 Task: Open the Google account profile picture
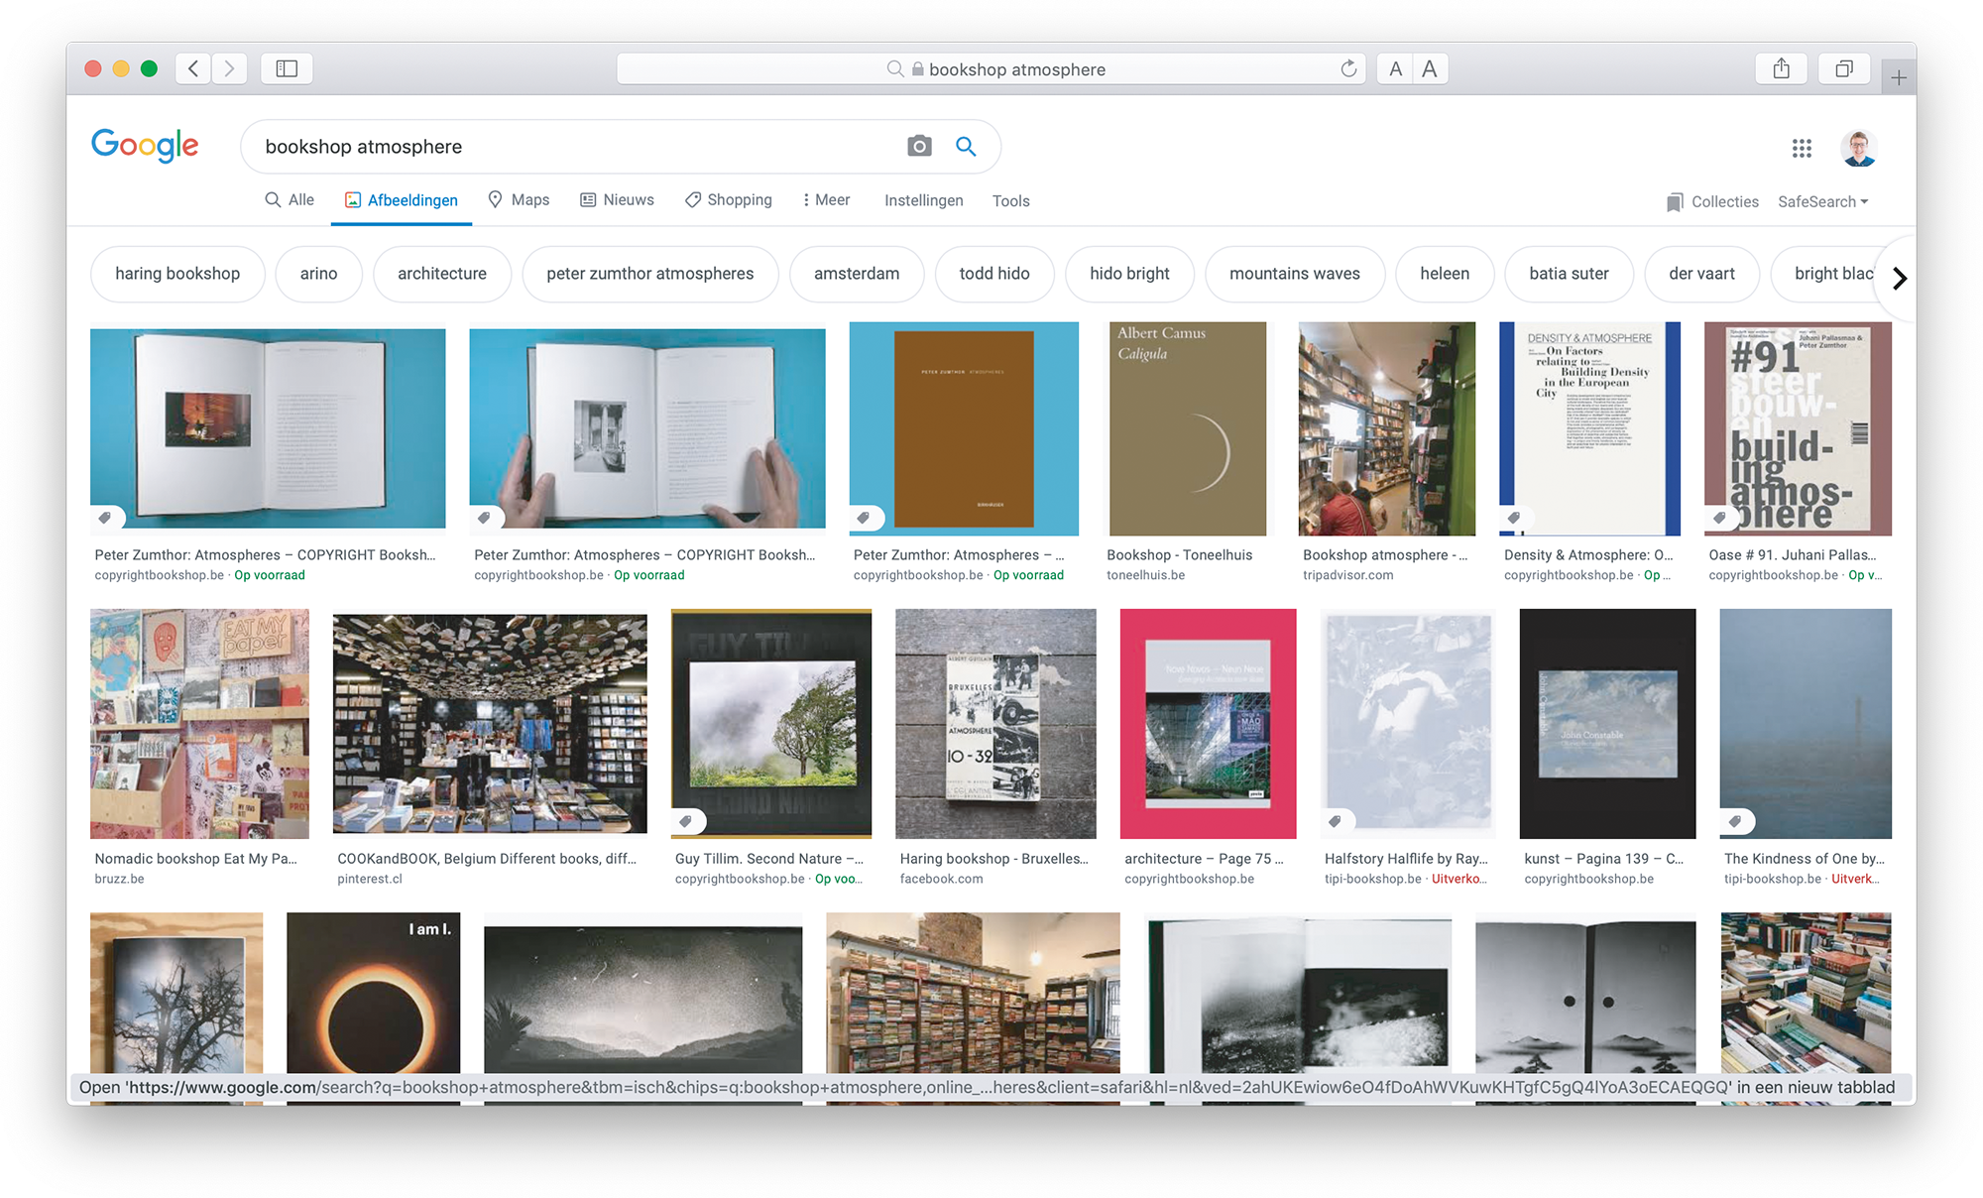point(1859,148)
